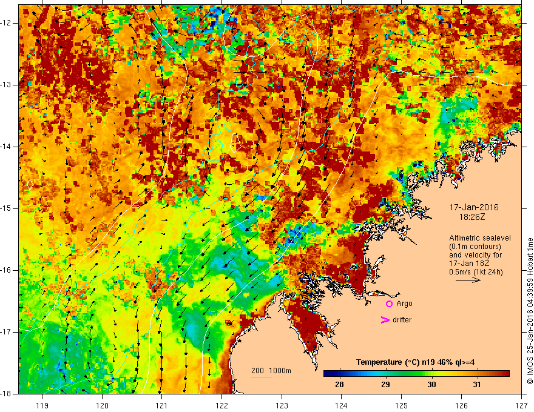
Task: Click the 'Argo' legend label
Action: click(x=404, y=304)
